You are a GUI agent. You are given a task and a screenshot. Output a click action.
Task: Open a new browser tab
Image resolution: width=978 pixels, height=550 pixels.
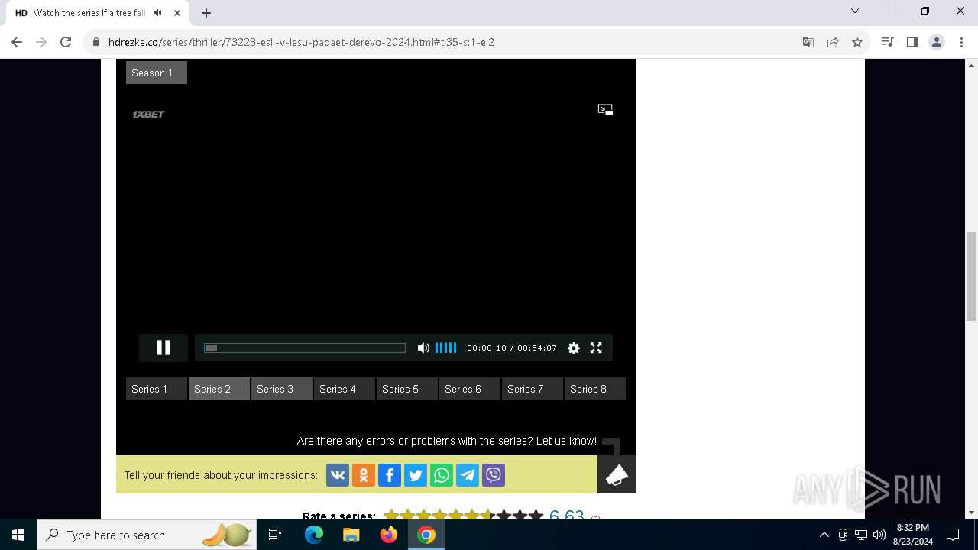[x=206, y=13]
